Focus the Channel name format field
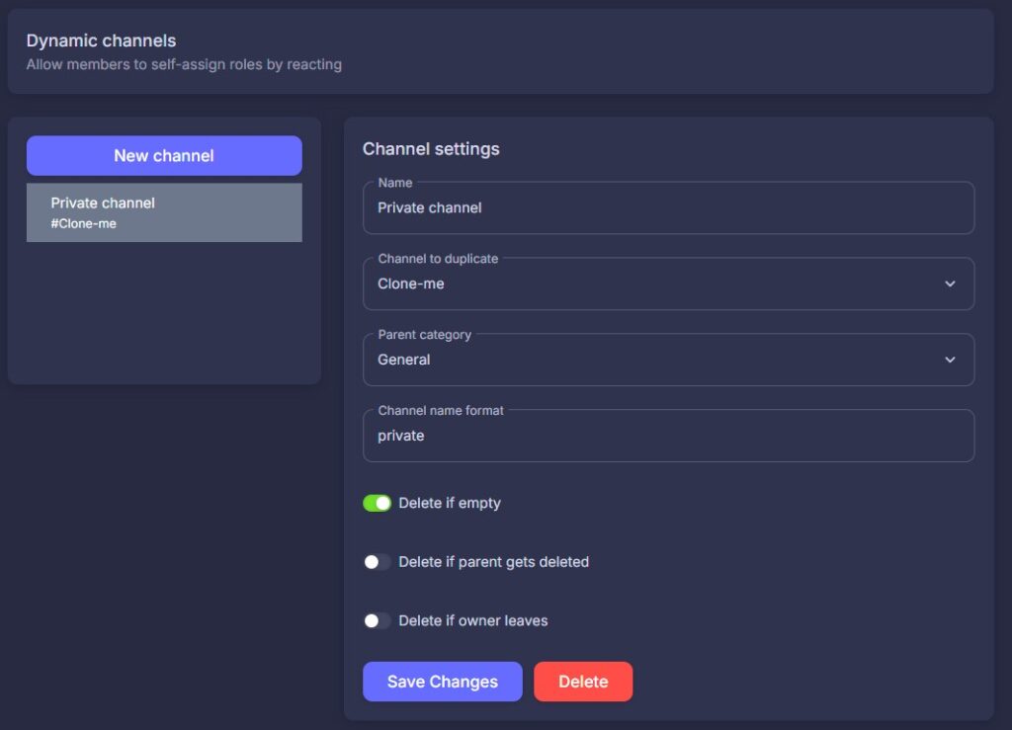The image size is (1012, 730). point(668,437)
